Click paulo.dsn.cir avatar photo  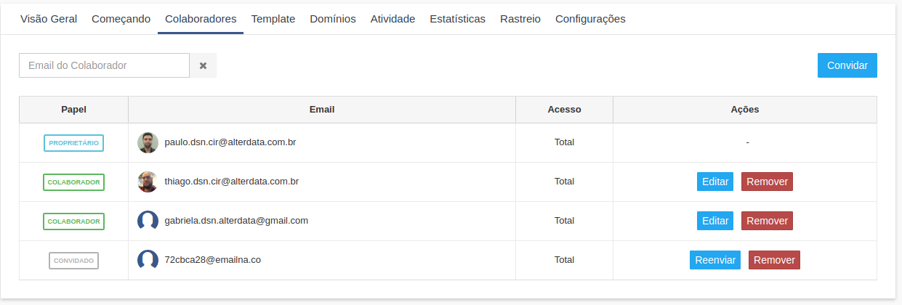pos(148,142)
